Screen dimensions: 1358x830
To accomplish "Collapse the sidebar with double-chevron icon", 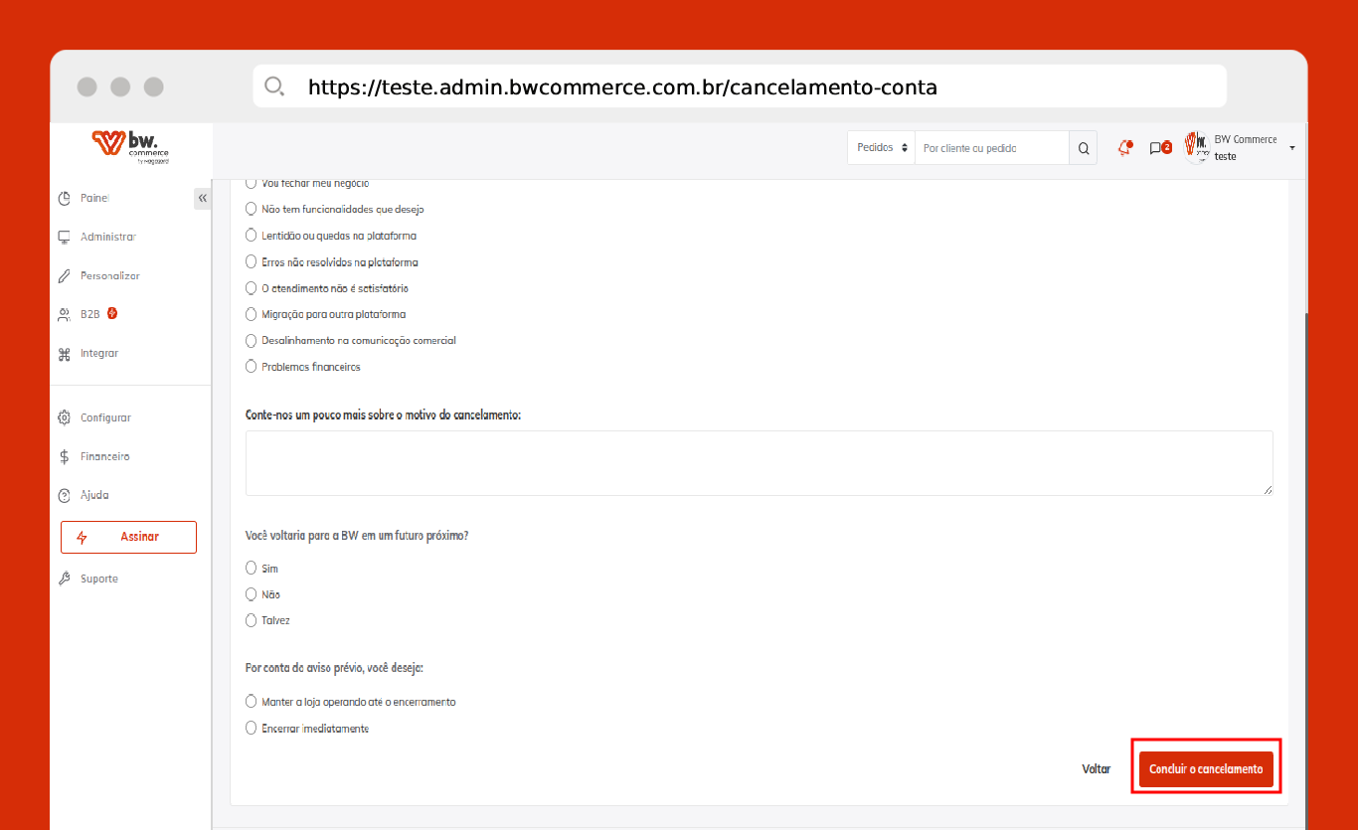I will point(203,198).
